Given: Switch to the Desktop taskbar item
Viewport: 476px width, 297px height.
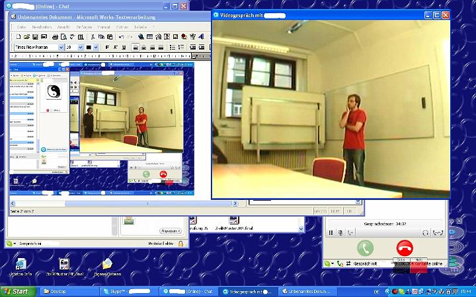Looking at the screenshot, I should [69, 292].
